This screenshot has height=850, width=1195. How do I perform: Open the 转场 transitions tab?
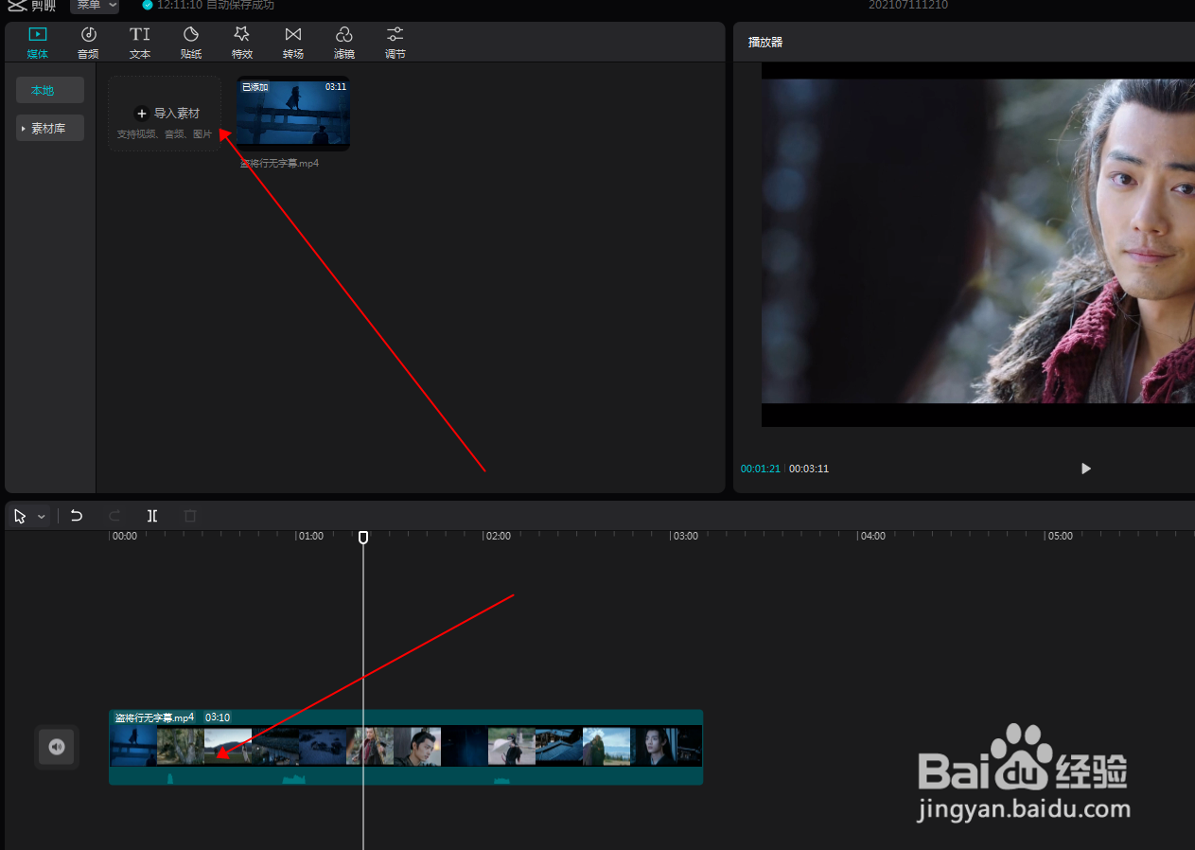click(293, 43)
